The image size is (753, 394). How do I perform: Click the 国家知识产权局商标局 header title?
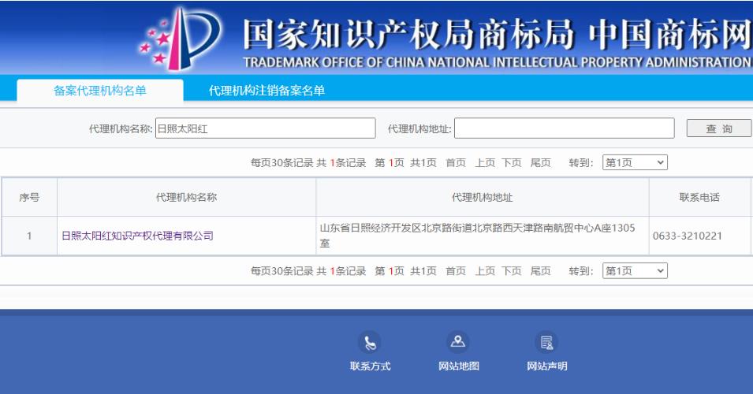pyautogui.click(x=408, y=35)
